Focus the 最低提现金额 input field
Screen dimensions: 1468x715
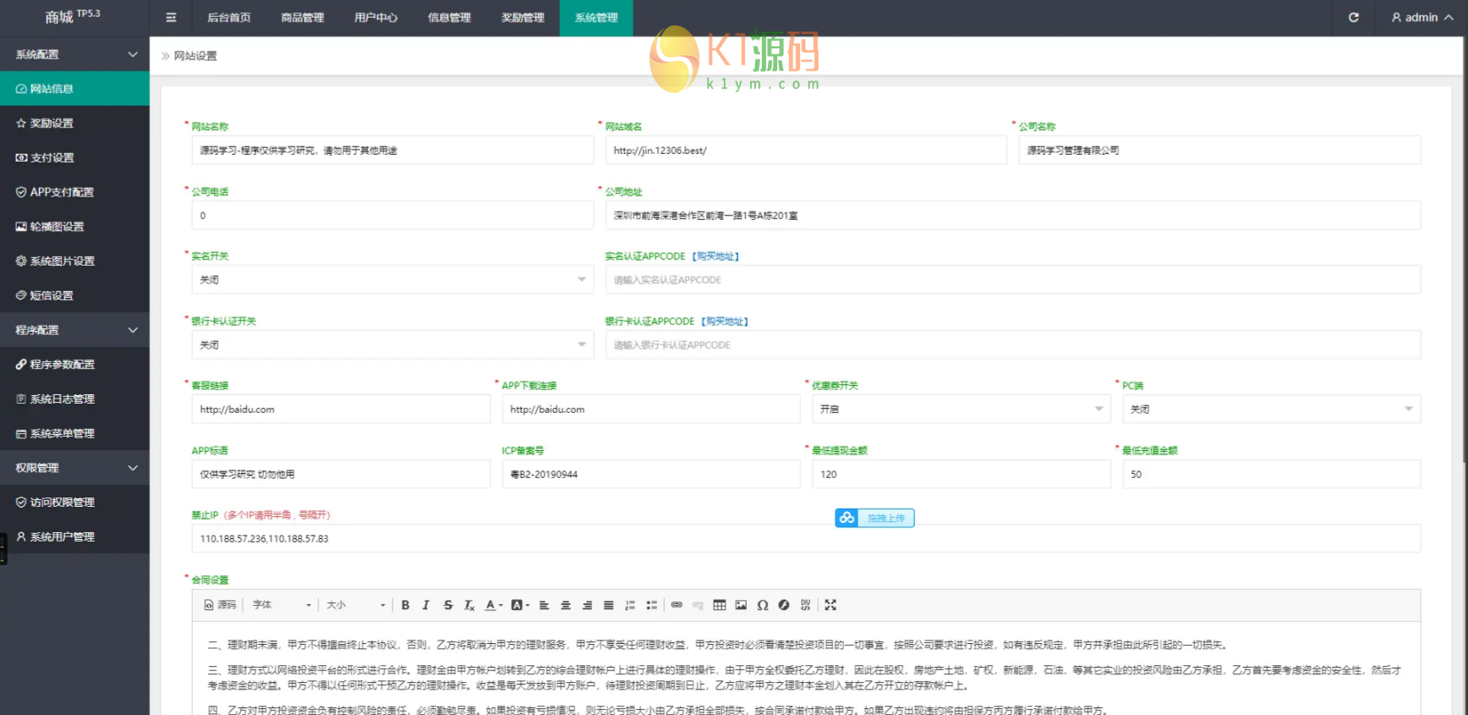pyautogui.click(x=961, y=475)
